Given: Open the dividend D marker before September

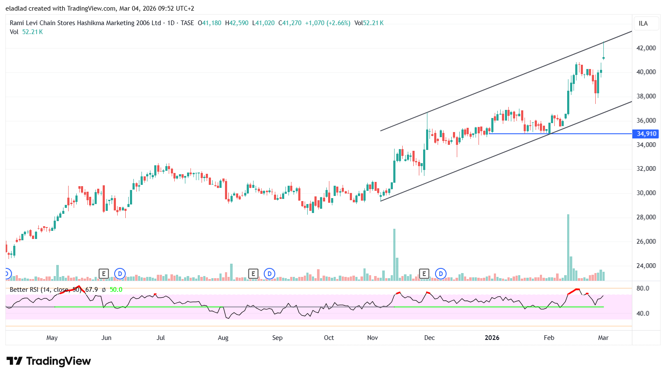Looking at the screenshot, I should 269,273.
